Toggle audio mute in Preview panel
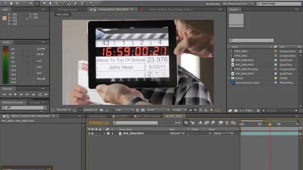 coord(34,94)
